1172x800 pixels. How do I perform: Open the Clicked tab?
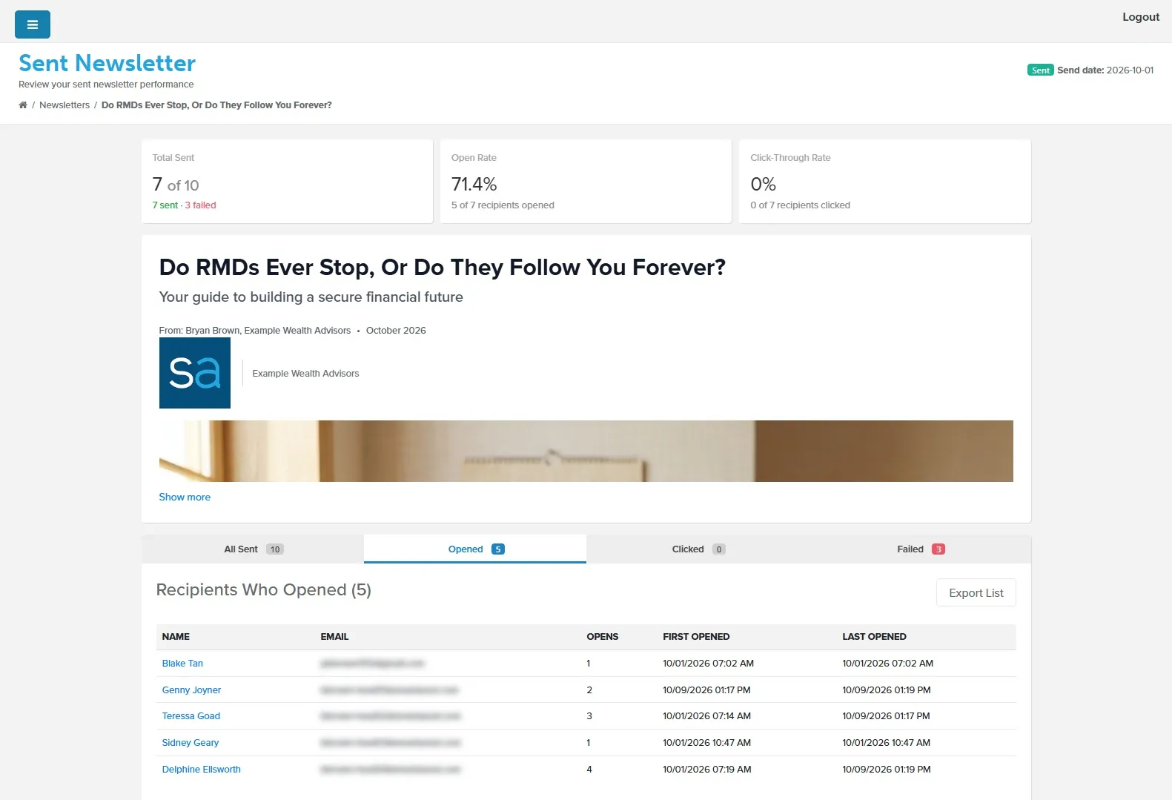coord(698,549)
